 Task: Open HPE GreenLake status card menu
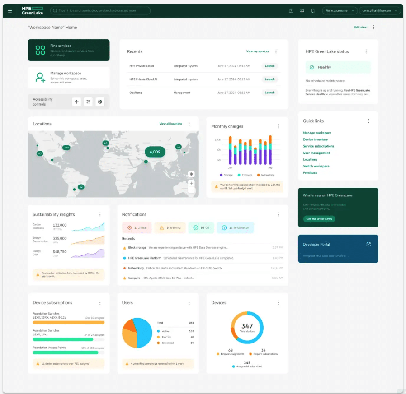coord(366,51)
